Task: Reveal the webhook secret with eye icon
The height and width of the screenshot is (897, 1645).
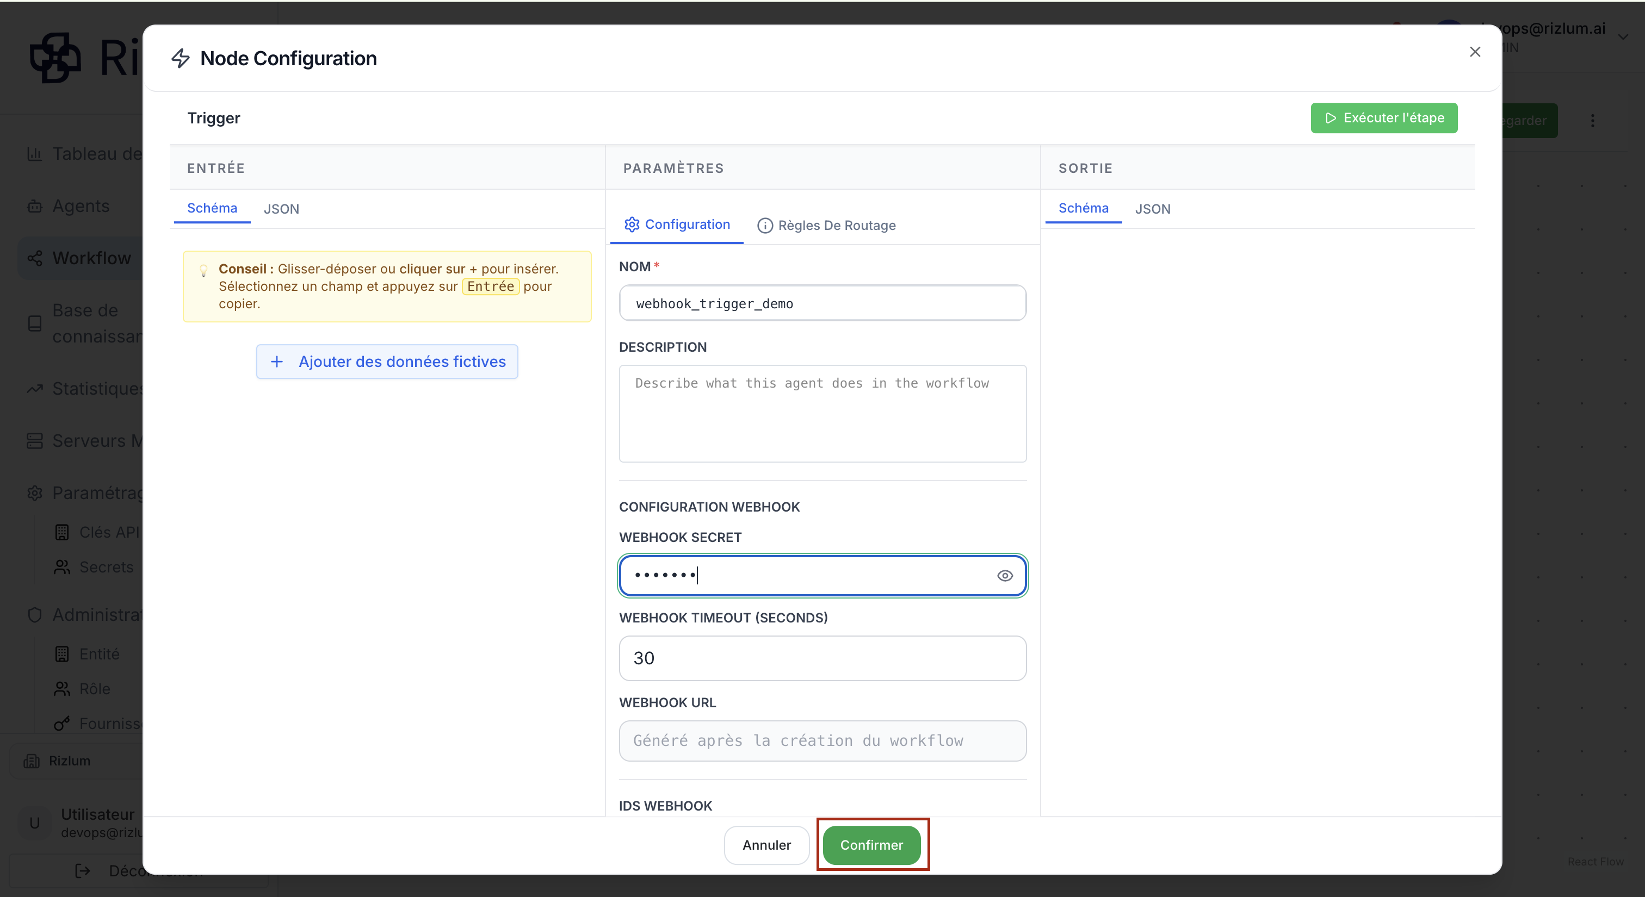Action: point(1005,576)
